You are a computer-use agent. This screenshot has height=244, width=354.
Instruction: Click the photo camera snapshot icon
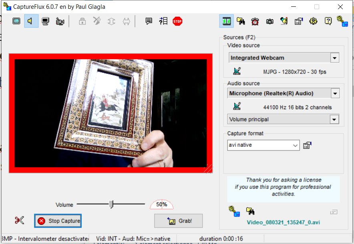pyautogui.click(x=270, y=21)
